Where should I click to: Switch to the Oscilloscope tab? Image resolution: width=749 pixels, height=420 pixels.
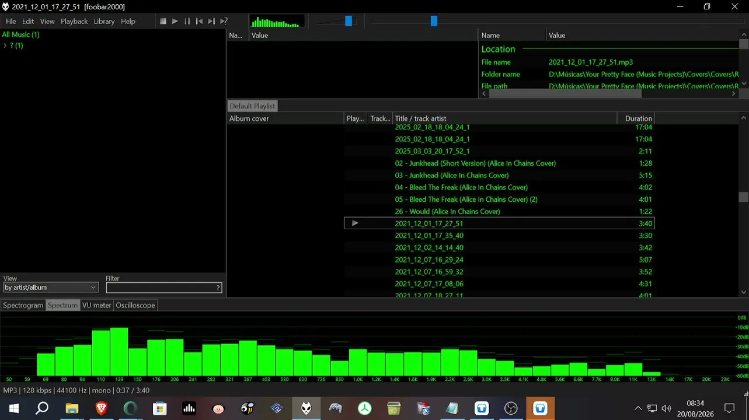coord(135,305)
